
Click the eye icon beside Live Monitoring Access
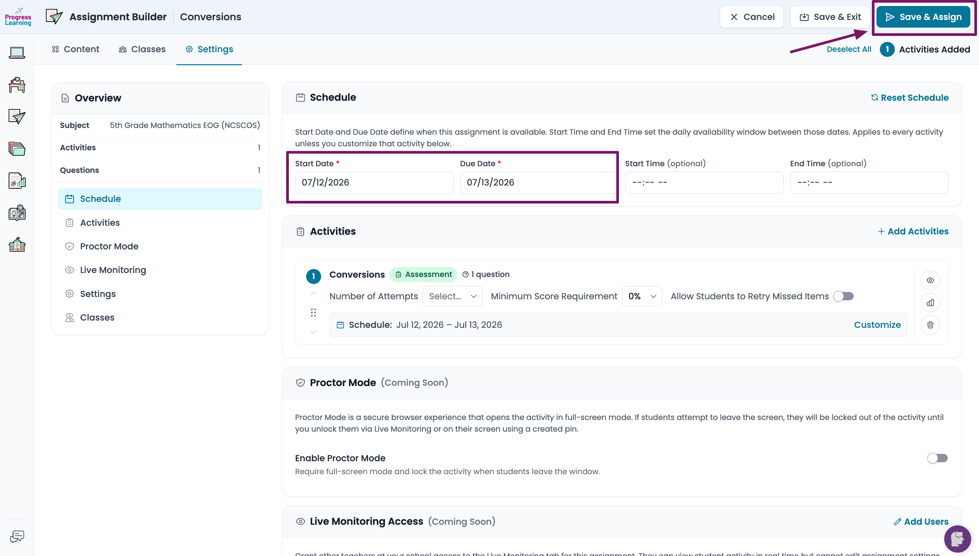tap(300, 522)
